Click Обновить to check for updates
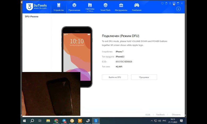This screenshot has height=124, width=207. point(176,115)
